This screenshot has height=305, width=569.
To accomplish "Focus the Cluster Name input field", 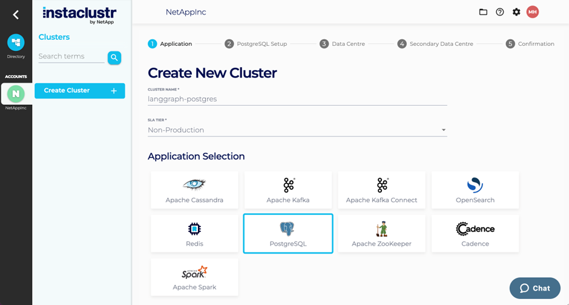I will (297, 99).
